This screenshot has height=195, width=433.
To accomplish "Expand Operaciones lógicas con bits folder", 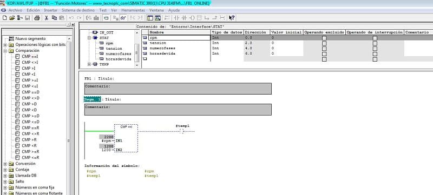I will (5, 45).
